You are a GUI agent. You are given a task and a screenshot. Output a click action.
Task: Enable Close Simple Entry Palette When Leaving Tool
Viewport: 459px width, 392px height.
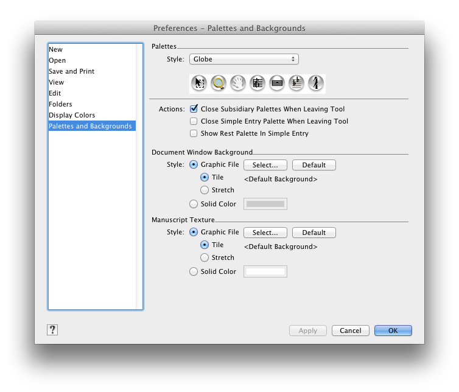click(x=194, y=121)
